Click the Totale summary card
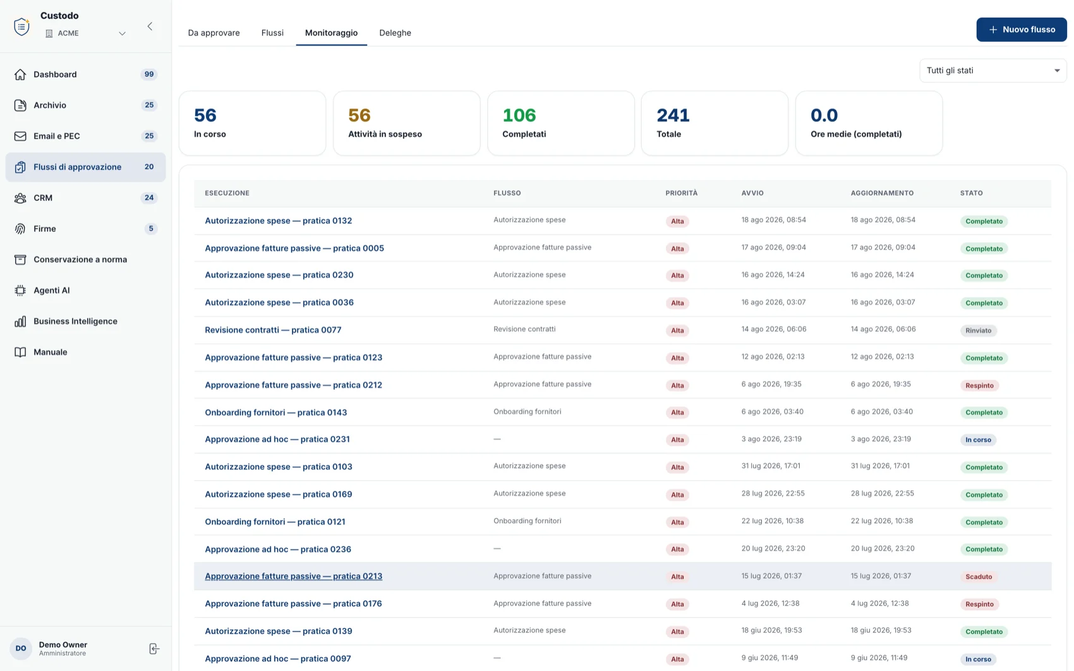 [x=715, y=123]
